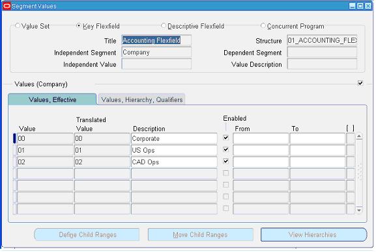Click the record indicator bar for row 00
376x252 pixels.
pyautogui.click(x=14, y=138)
